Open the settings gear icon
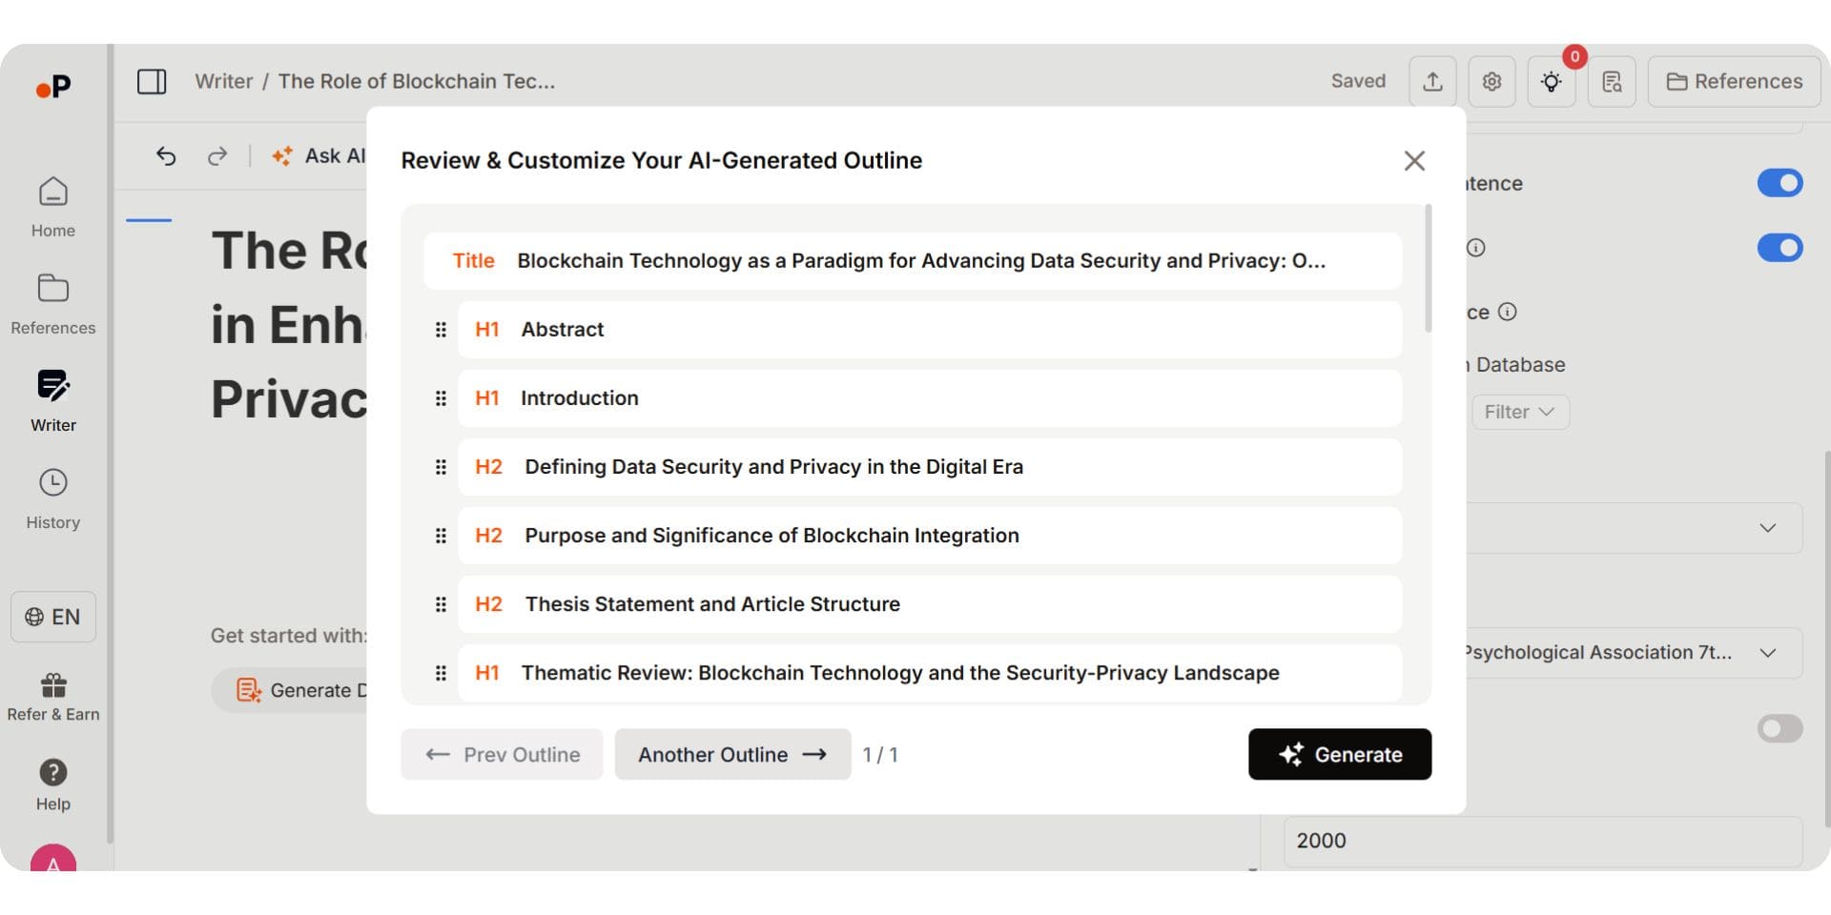This screenshot has height=915, width=1831. click(1492, 82)
